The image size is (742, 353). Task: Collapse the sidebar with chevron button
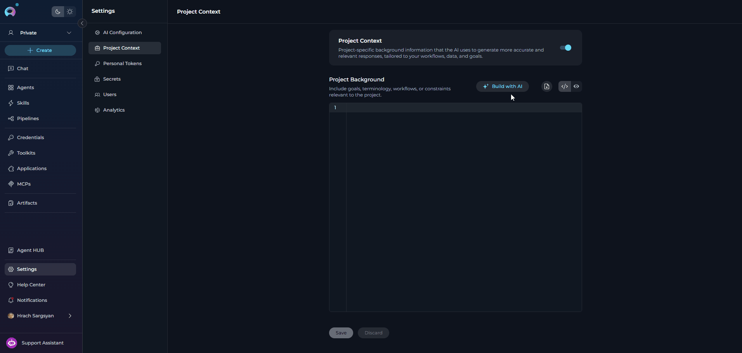(82, 23)
